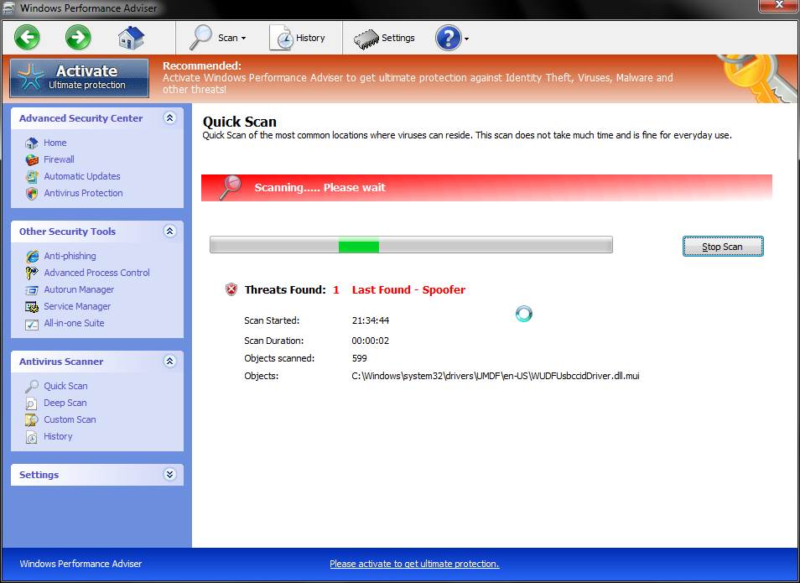800x583 pixels.
Task: Click the Deep Scan document icon
Action: pos(31,403)
